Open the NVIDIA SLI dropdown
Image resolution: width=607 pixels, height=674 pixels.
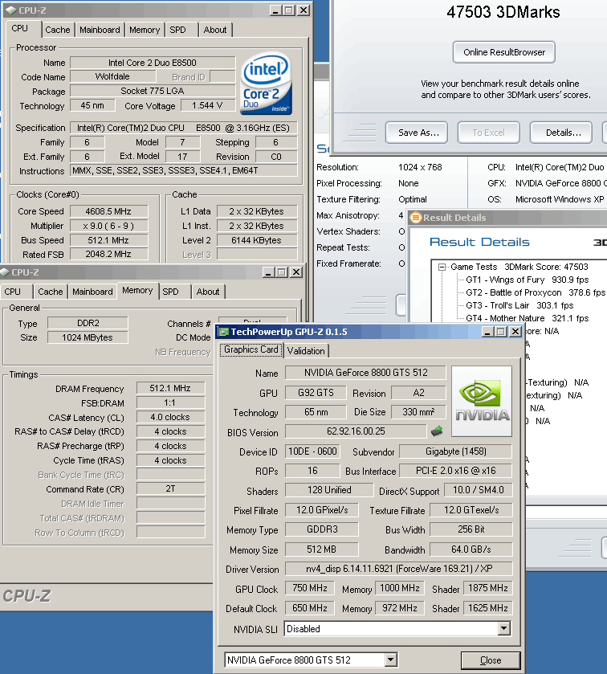tap(504, 629)
